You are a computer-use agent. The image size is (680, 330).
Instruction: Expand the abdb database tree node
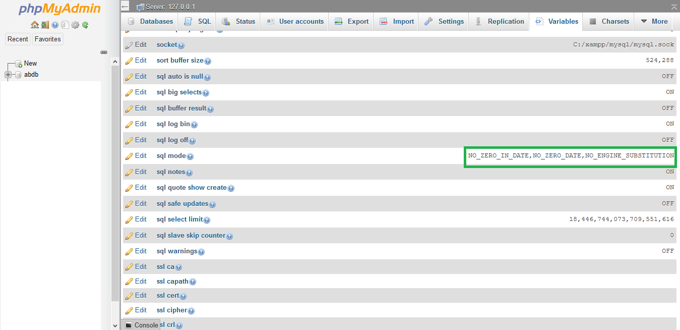[x=8, y=75]
